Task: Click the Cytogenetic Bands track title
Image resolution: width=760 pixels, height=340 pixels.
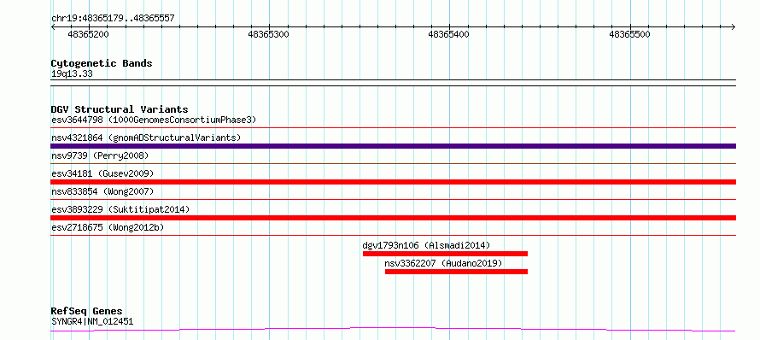Action: point(102,63)
